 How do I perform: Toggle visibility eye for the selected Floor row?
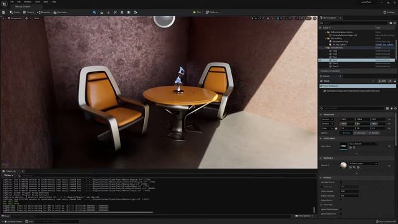coord(320,60)
